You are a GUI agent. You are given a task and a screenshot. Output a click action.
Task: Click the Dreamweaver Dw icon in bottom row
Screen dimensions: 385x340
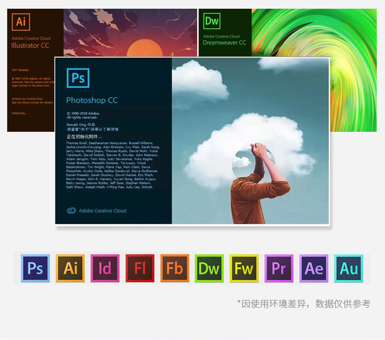(209, 268)
